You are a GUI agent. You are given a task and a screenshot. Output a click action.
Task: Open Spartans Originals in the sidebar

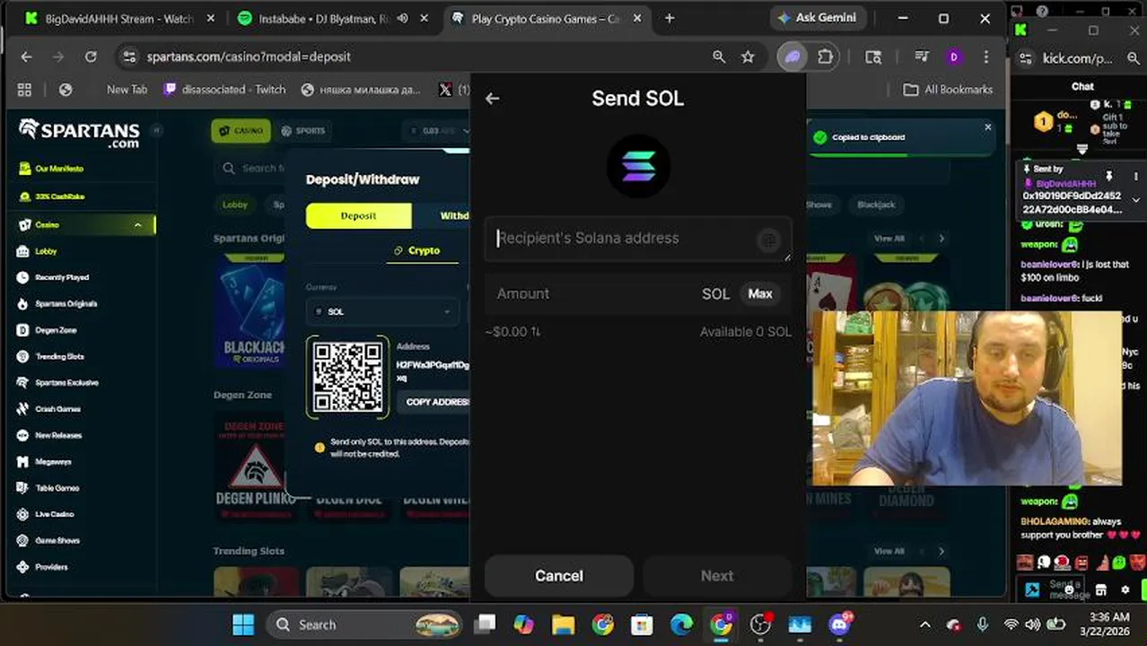click(66, 304)
